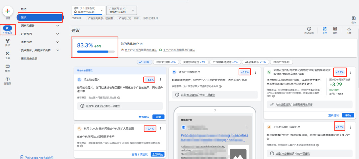This screenshot has height=159, width=359.
Task: Open the 选择广告系列 dropdown
Action: tap(122, 11)
